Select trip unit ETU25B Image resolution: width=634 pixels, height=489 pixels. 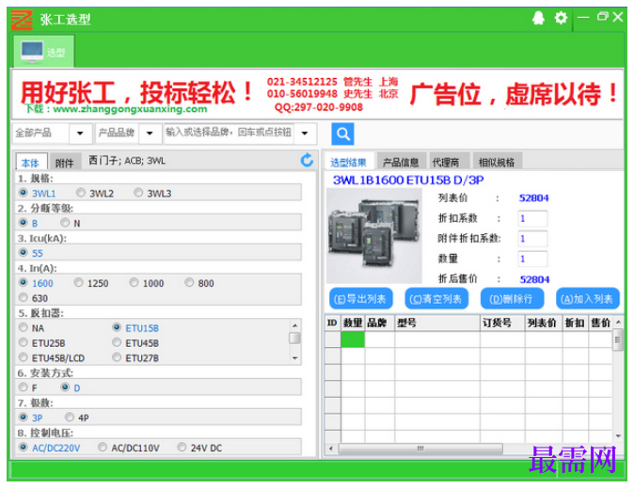point(24,342)
